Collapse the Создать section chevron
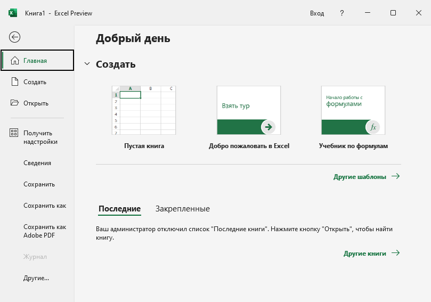 87,64
